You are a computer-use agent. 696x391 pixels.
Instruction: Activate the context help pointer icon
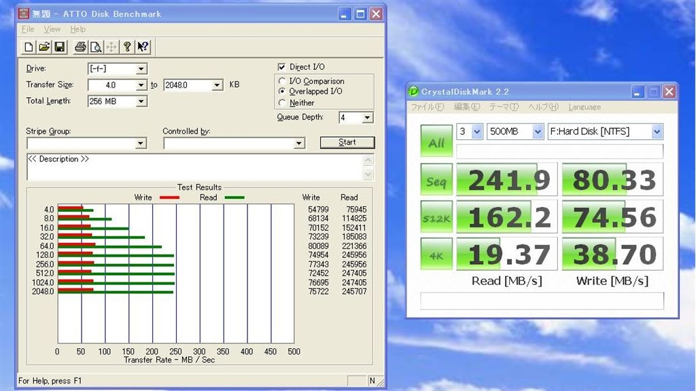[143, 47]
